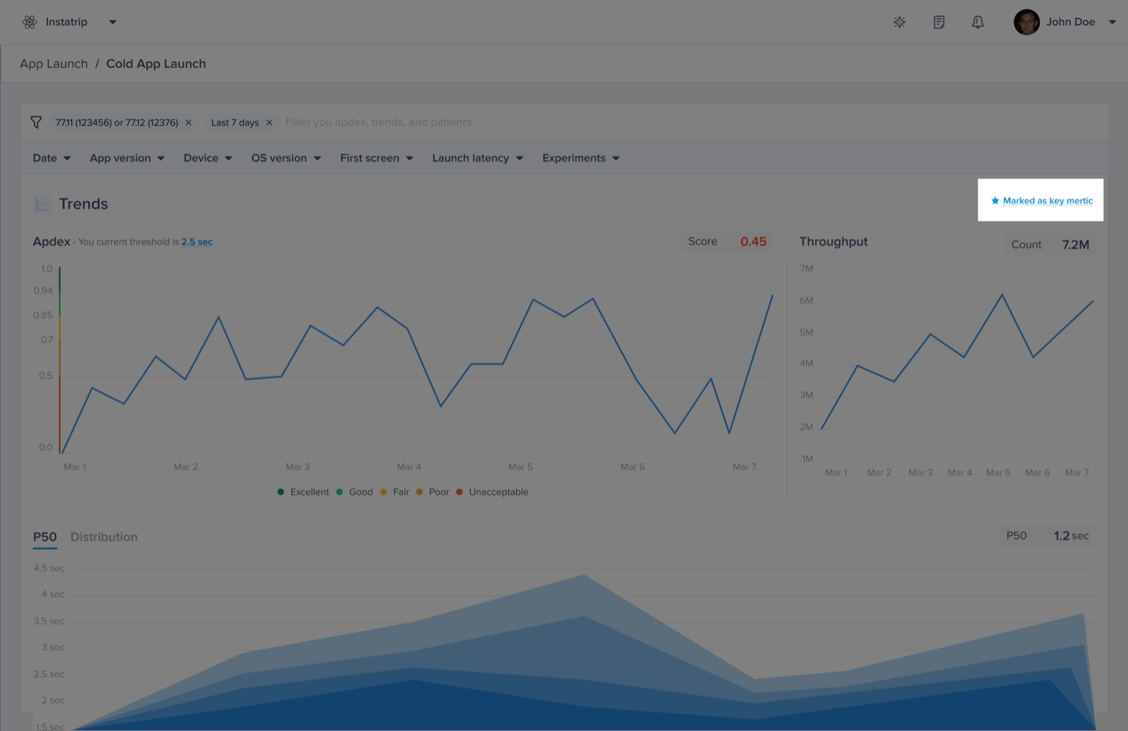The height and width of the screenshot is (731, 1128).
Task: Click John Doe's profile avatar
Action: (x=1026, y=22)
